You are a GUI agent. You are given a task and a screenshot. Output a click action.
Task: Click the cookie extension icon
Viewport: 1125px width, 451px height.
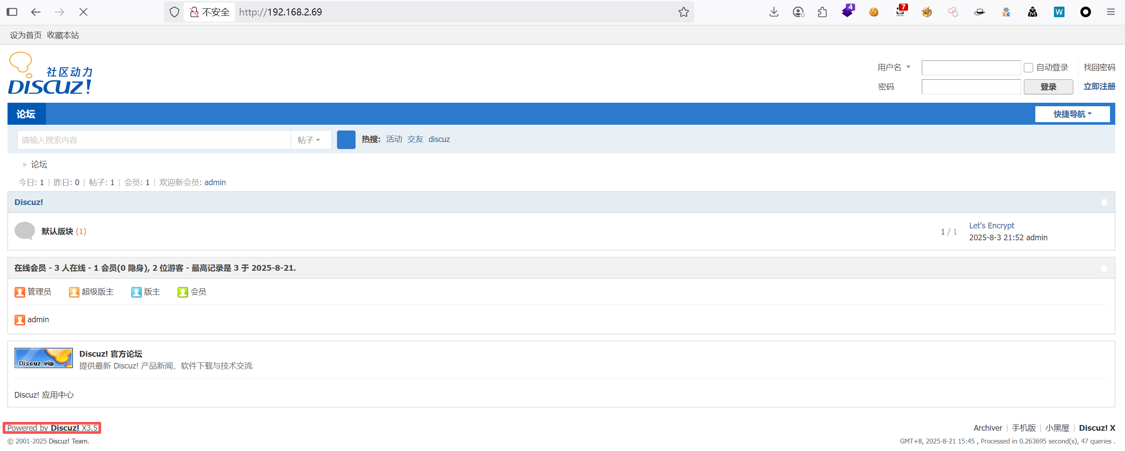pos(873,12)
